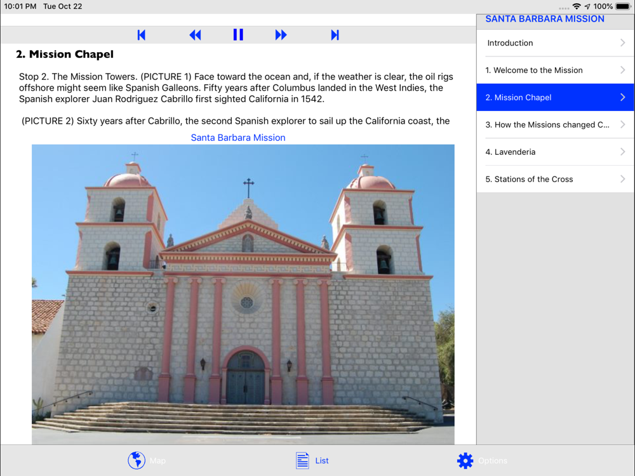Rewind the audio narration
This screenshot has width=635, height=476.
(x=195, y=35)
